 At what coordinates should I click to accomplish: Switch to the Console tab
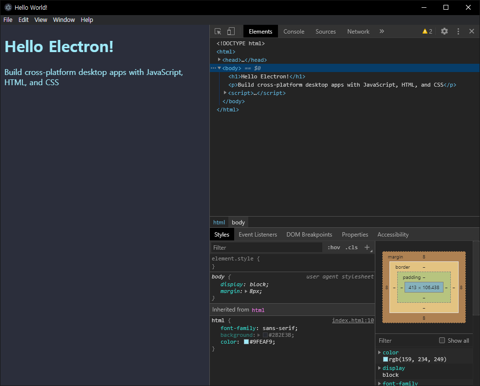tap(294, 31)
